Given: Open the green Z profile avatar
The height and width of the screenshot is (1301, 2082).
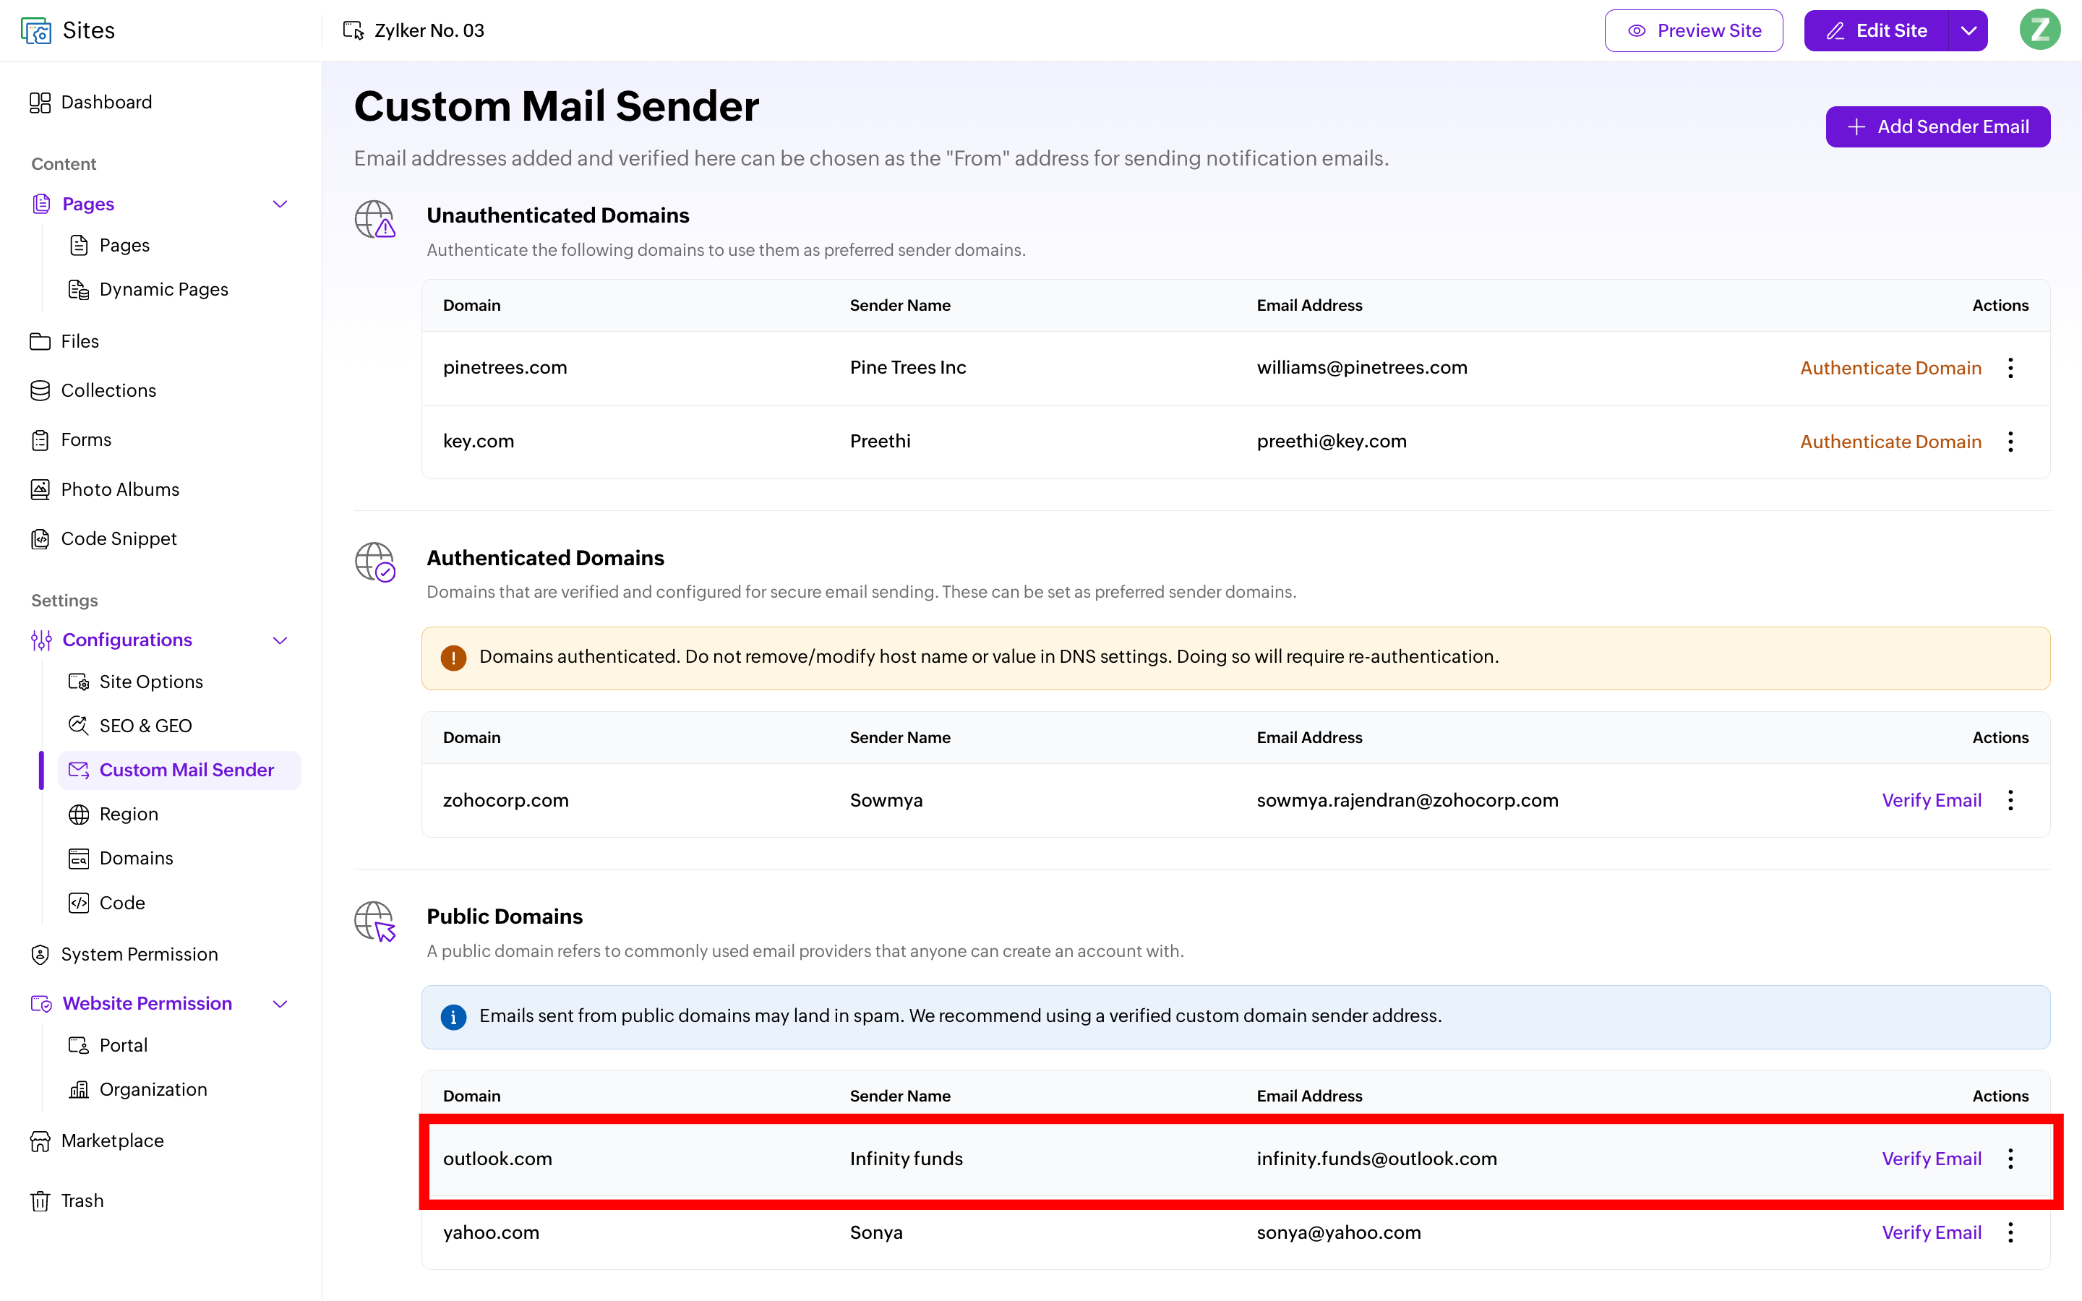Looking at the screenshot, I should coord(2039,31).
